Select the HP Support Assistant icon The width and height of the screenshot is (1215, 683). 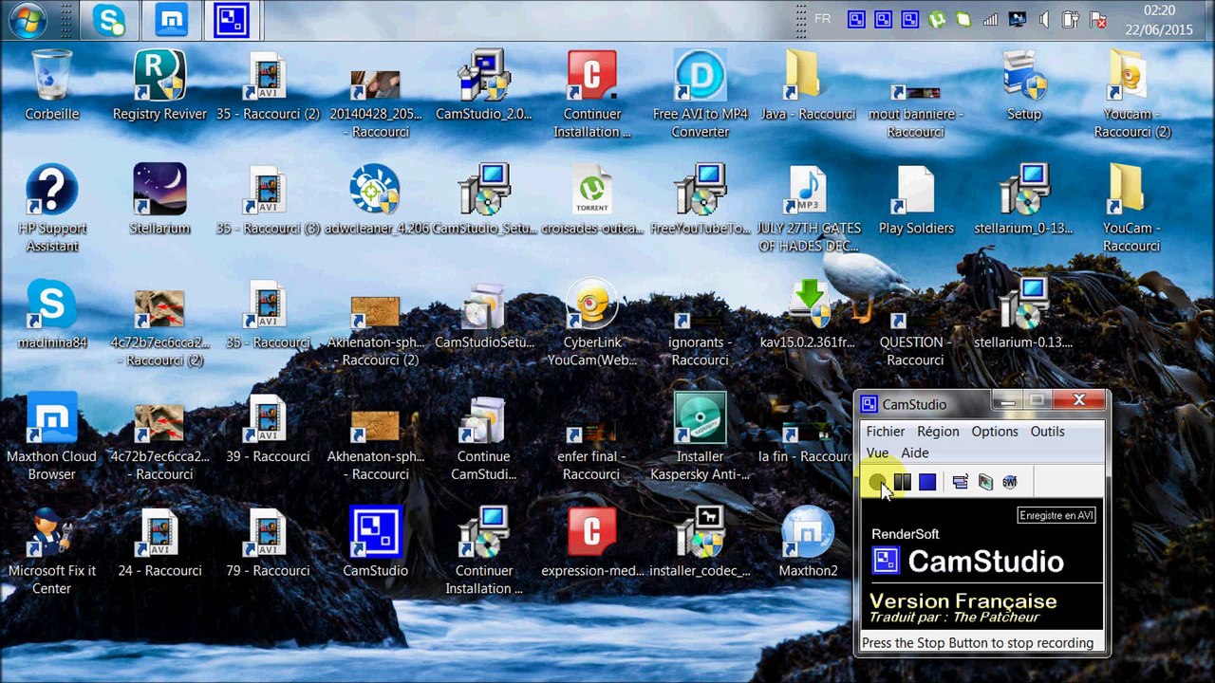pyautogui.click(x=52, y=210)
